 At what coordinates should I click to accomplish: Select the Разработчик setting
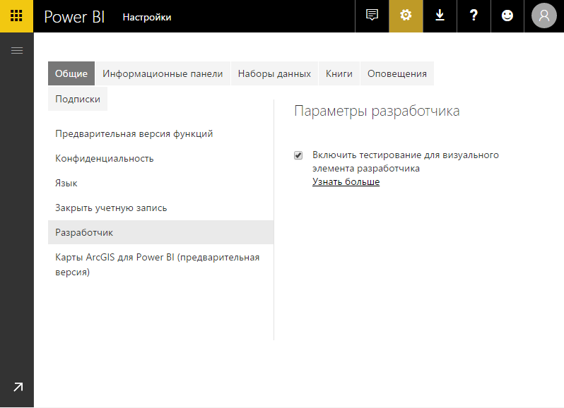click(160, 232)
